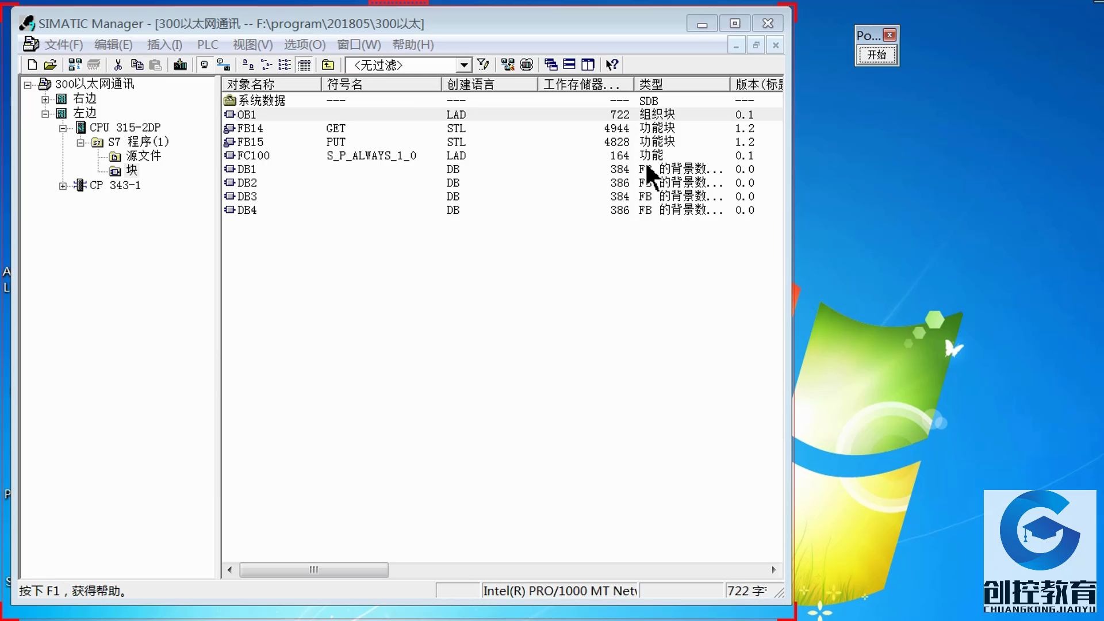
Task: Select the 块 folder under S7 程序(1)
Action: click(130, 170)
